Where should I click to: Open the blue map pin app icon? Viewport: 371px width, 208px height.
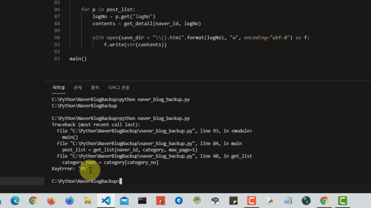pos(179,200)
